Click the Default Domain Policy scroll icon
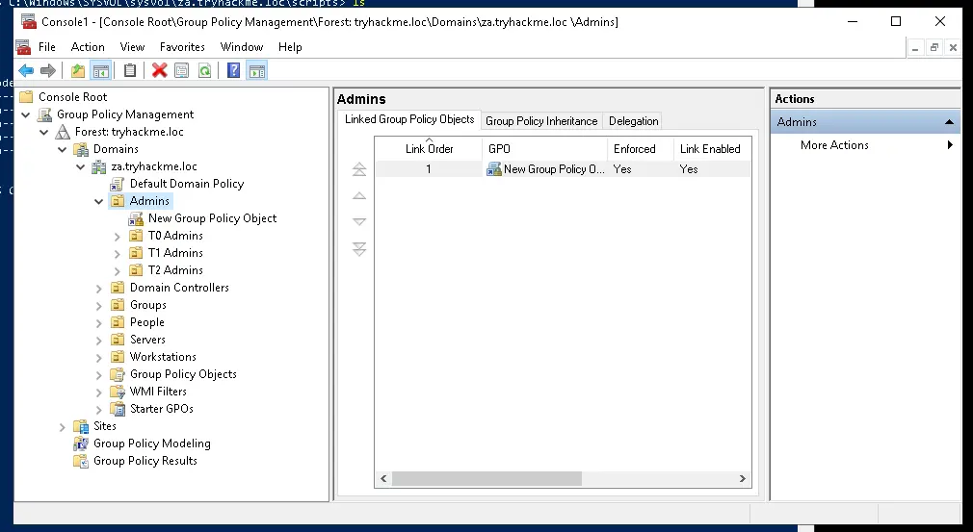This screenshot has width=973, height=532. point(118,184)
